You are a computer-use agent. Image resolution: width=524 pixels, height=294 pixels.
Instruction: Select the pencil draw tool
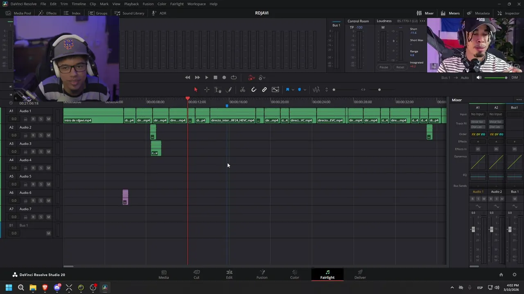tap(229, 89)
